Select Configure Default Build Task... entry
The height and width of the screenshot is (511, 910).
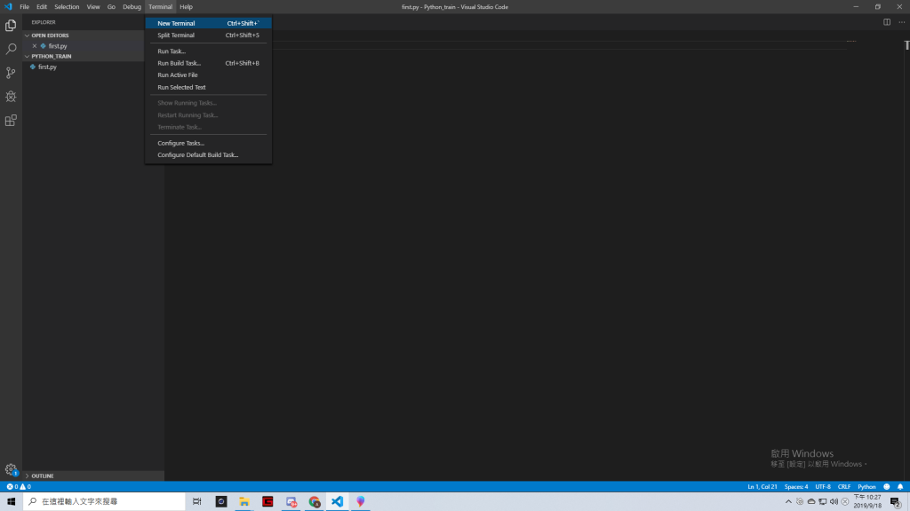coord(208,154)
